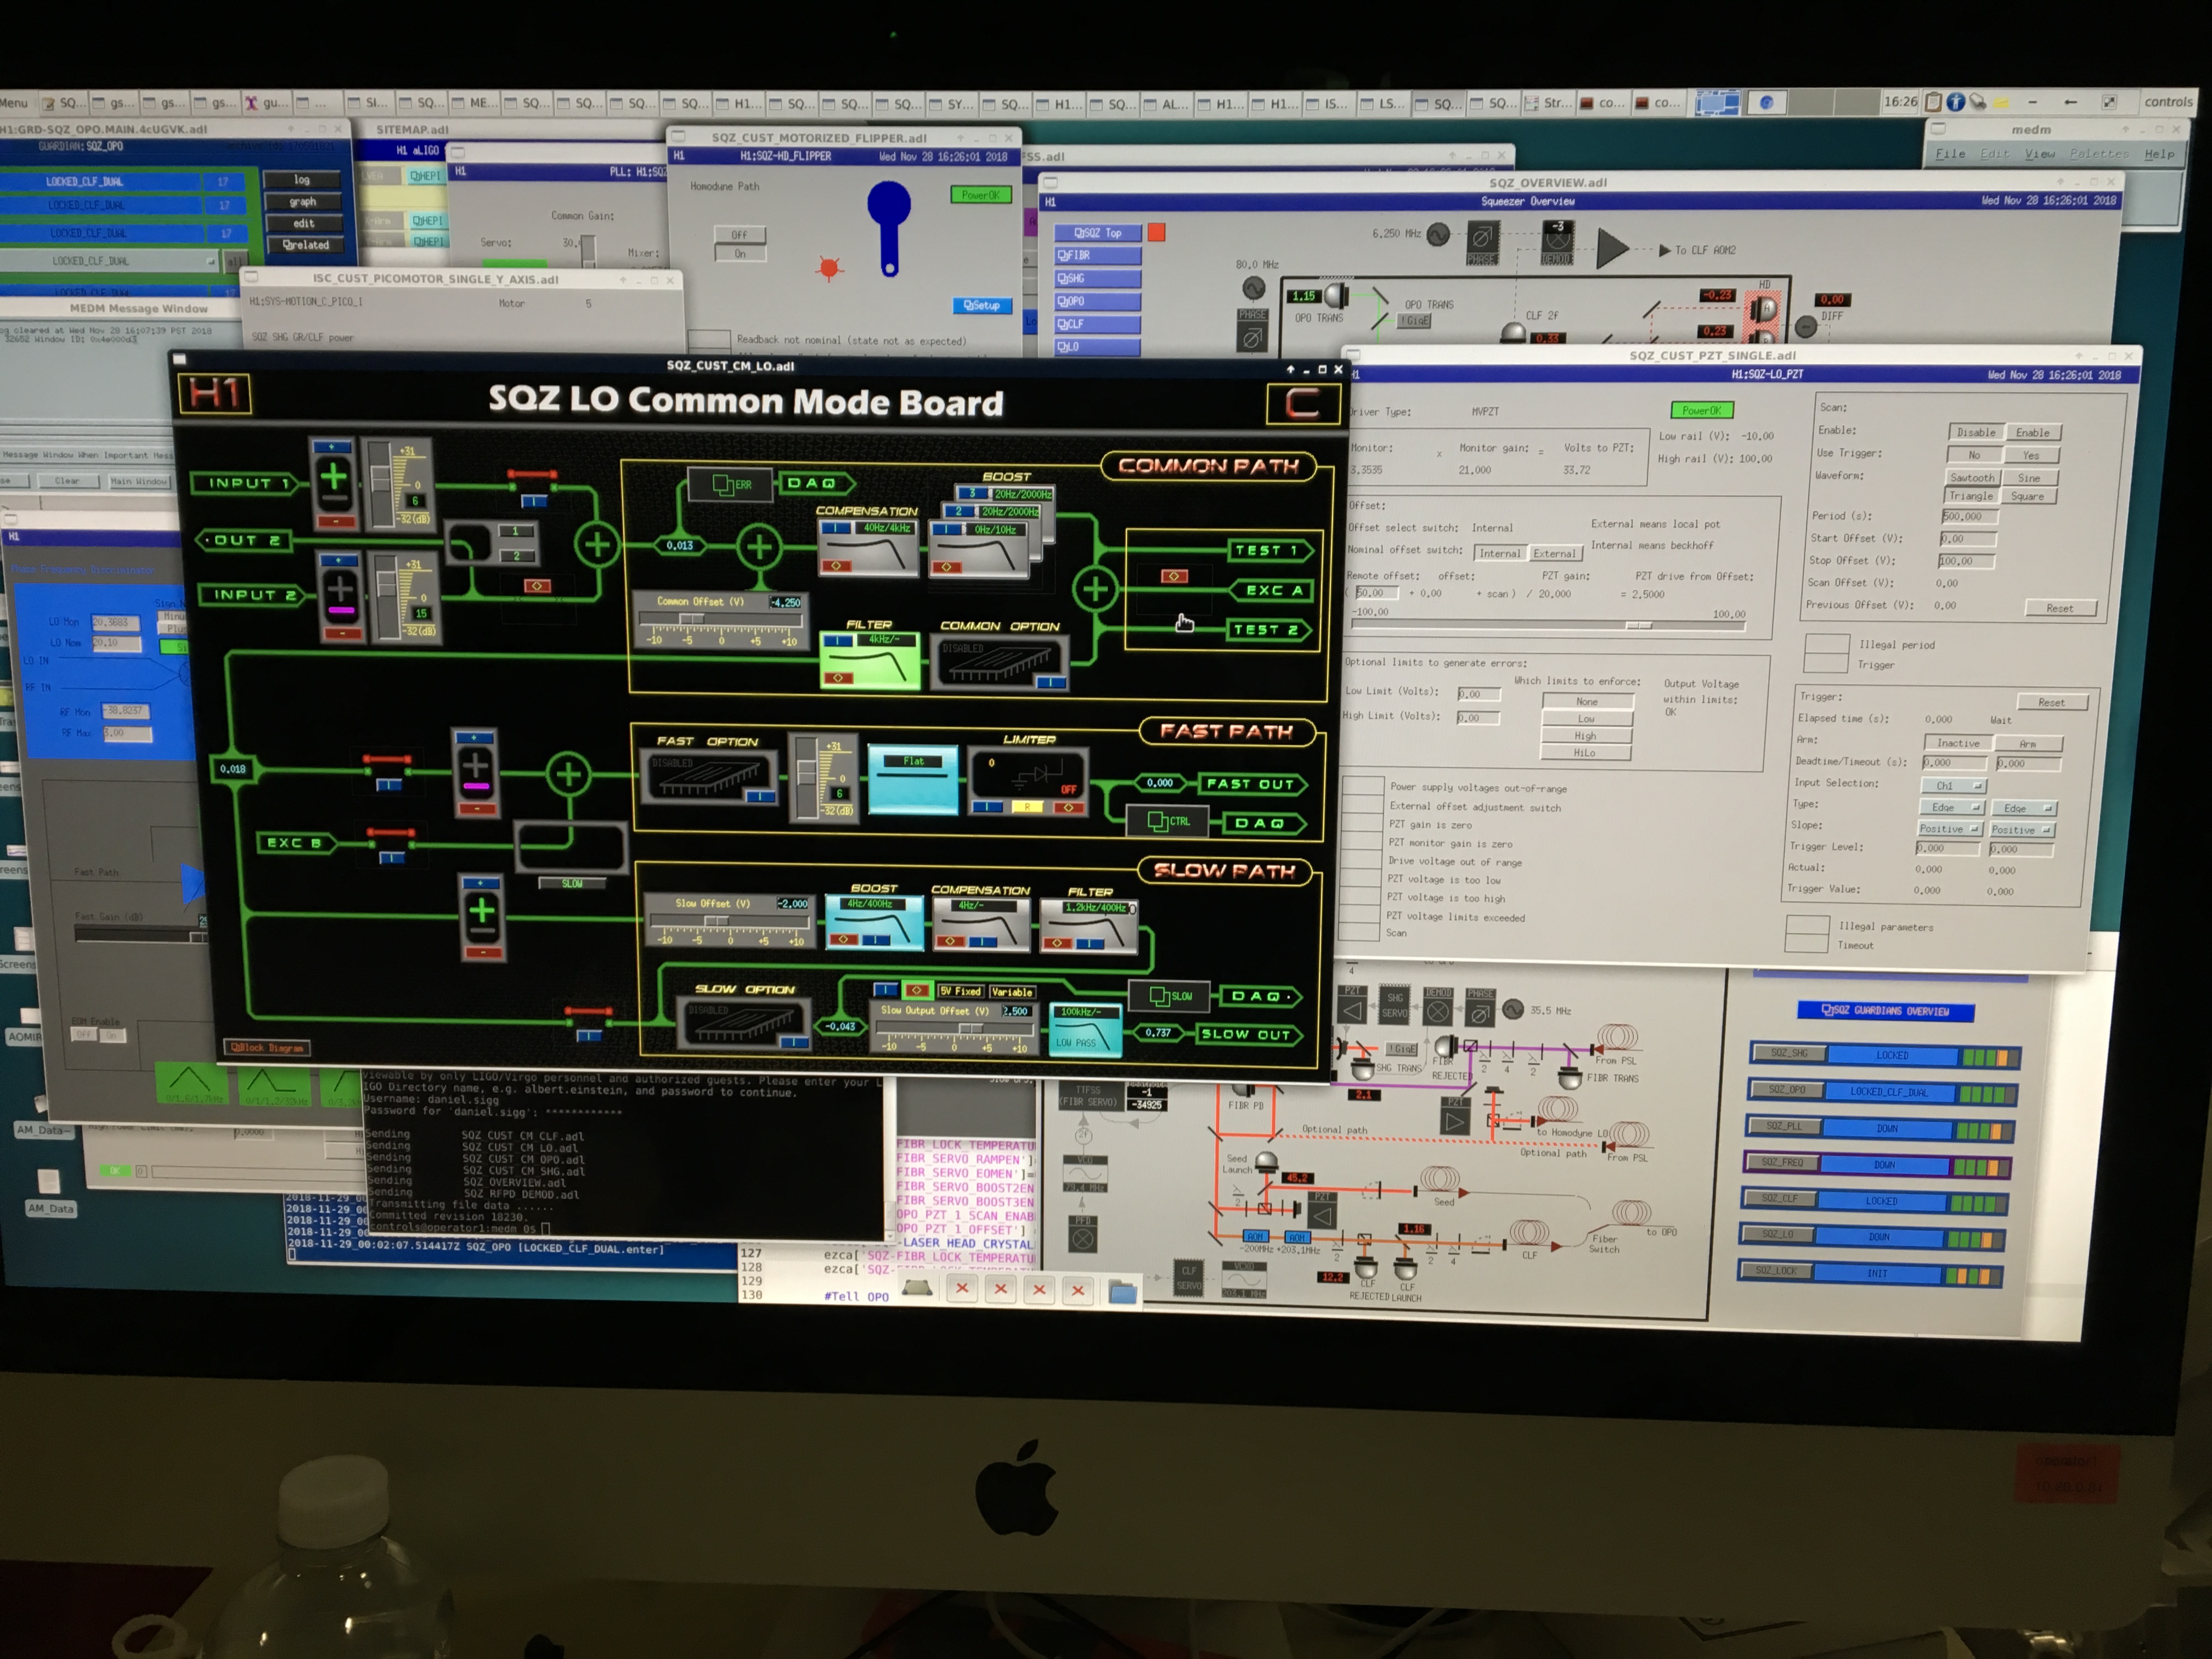The width and height of the screenshot is (2212, 1659).
Task: Set Input 1 polarity with the blue plus button
Action: point(333,447)
